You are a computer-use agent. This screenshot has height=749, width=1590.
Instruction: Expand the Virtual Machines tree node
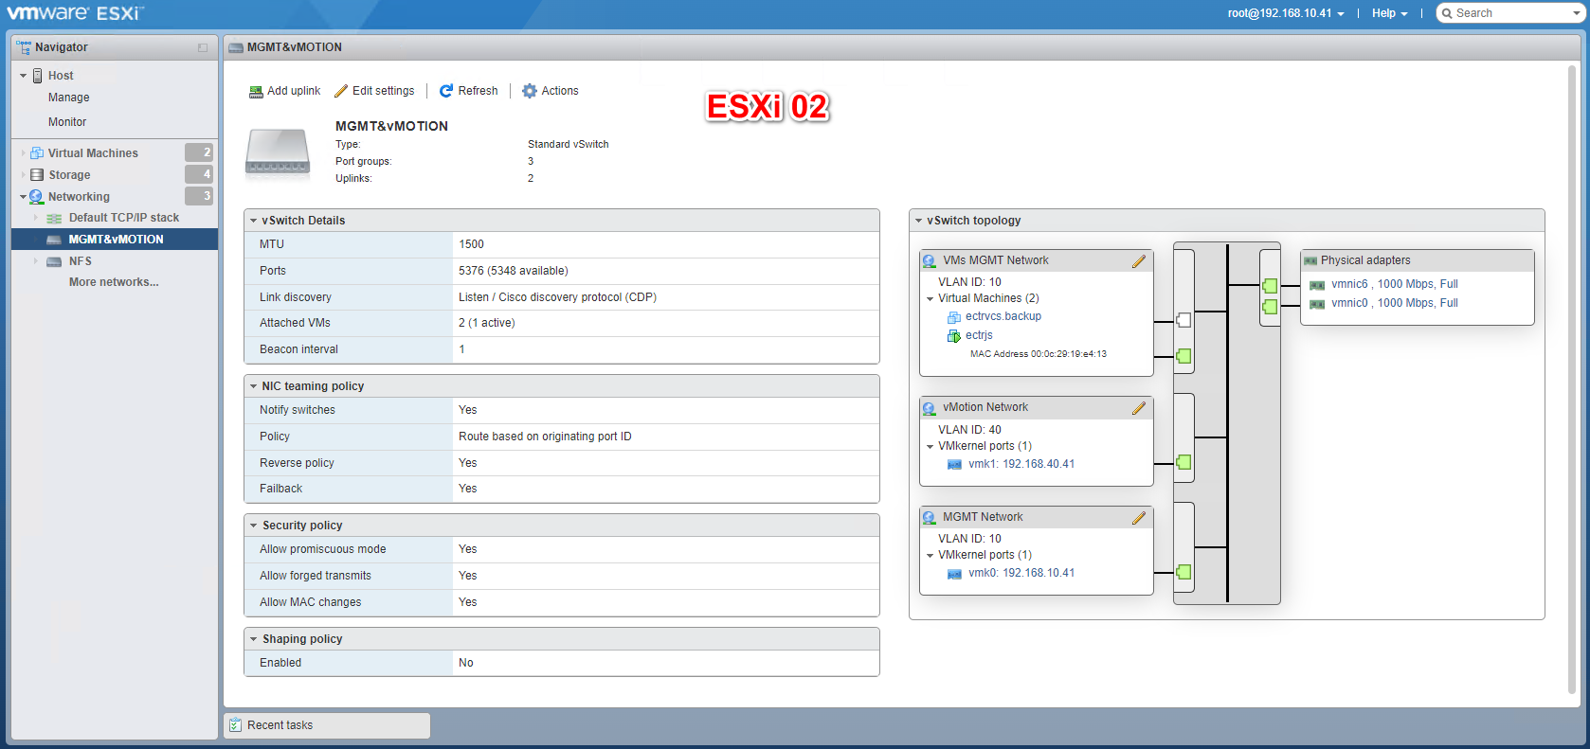coord(24,153)
